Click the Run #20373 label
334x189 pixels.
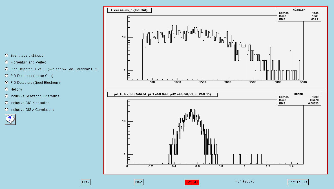(x=245, y=181)
